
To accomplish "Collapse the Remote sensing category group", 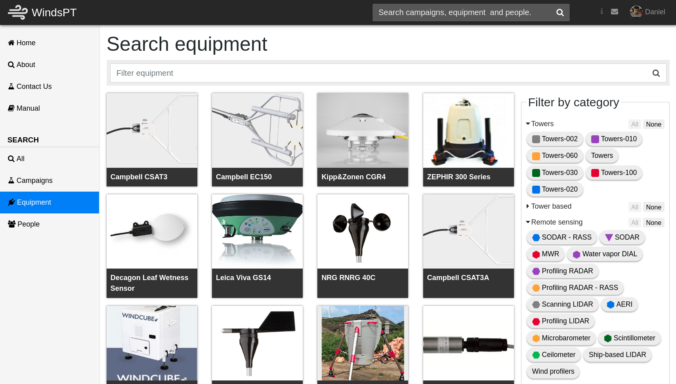I will pos(554,222).
